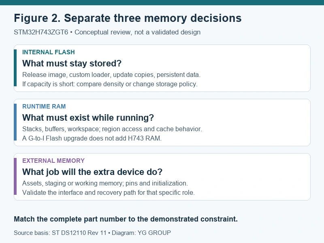This screenshot has height=243, width=324.
Task: Click the 'Release image, custom loader' line
Action: tap(111, 75)
